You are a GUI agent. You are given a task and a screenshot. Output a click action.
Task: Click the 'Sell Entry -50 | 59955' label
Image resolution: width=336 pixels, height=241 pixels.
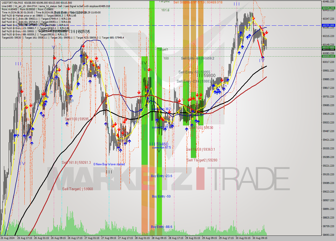point(194,72)
